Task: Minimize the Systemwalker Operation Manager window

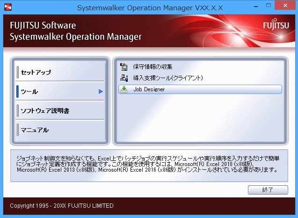Action: [x=256, y=6]
